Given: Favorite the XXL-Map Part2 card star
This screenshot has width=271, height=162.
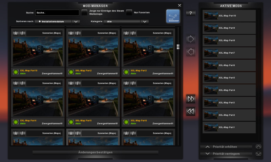Looking at the screenshot, I should tap(71, 33).
